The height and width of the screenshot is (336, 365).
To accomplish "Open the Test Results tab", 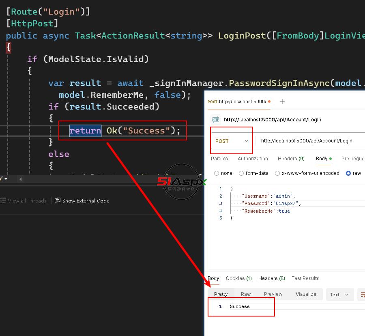I will [x=305, y=278].
